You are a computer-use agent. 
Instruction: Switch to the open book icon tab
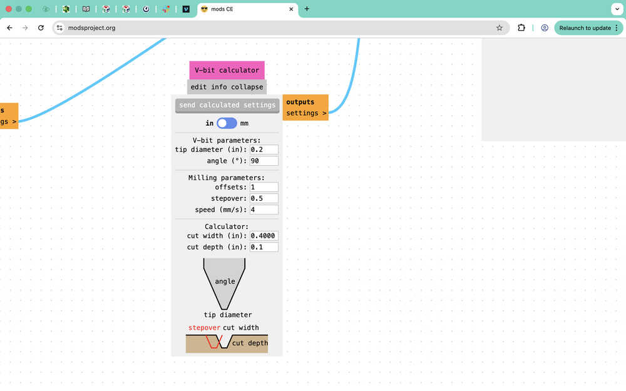[86, 9]
